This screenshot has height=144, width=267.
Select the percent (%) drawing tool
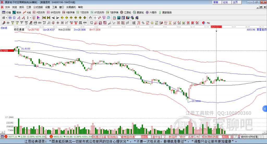143,23
